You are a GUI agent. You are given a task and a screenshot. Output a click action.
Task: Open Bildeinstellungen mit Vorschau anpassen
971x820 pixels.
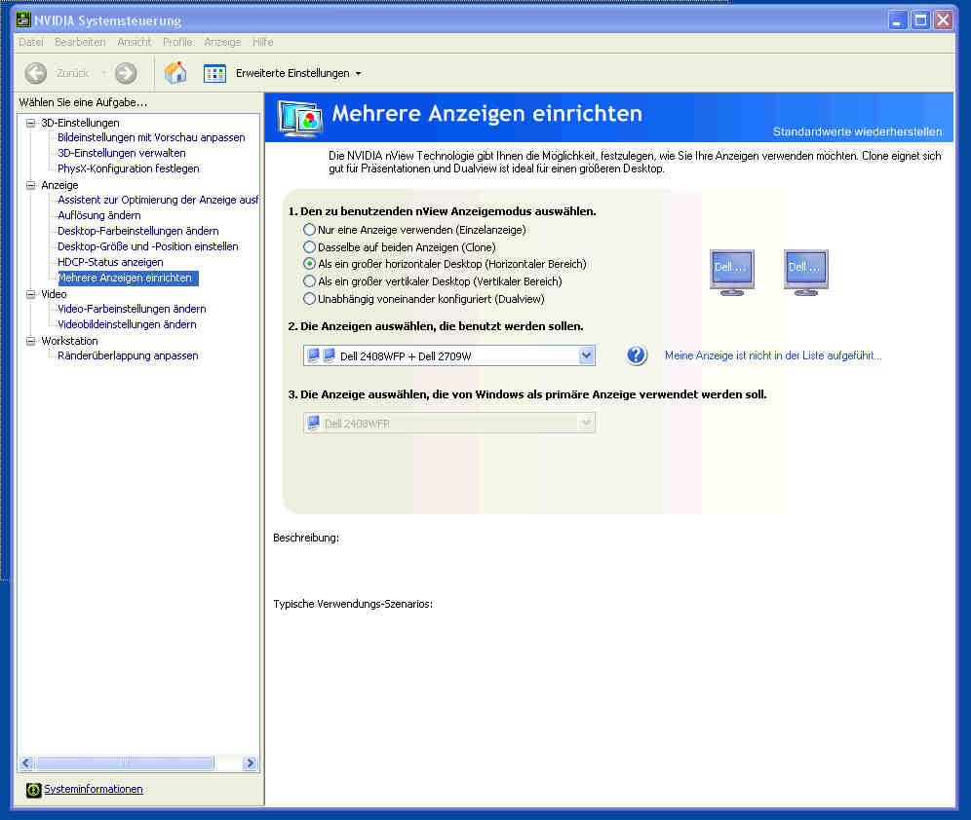[x=151, y=137]
